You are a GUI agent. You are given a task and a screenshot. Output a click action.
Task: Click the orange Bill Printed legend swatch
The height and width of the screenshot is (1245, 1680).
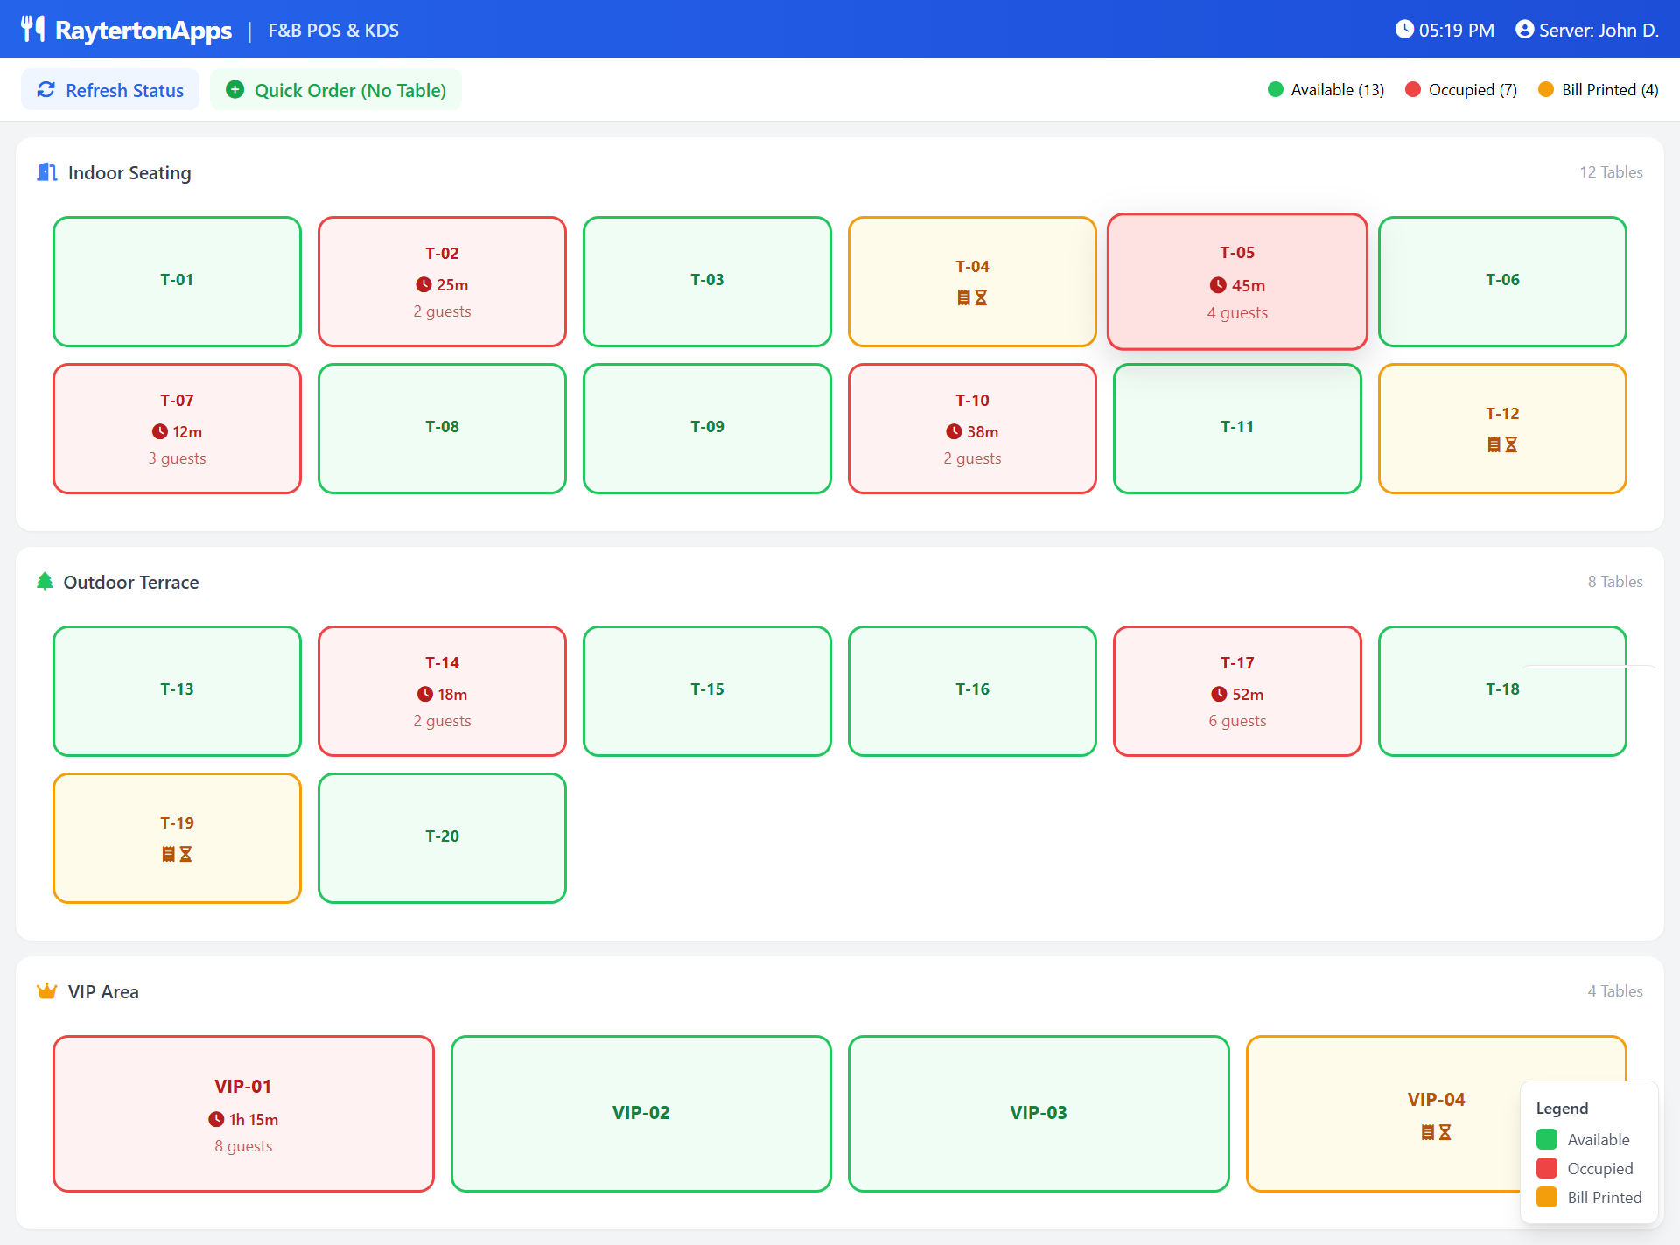click(x=1546, y=1197)
